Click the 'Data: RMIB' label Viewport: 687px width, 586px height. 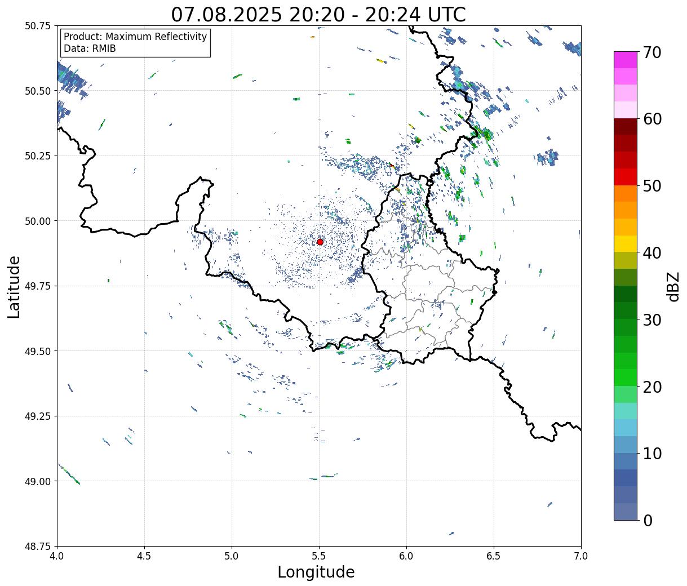(90, 48)
